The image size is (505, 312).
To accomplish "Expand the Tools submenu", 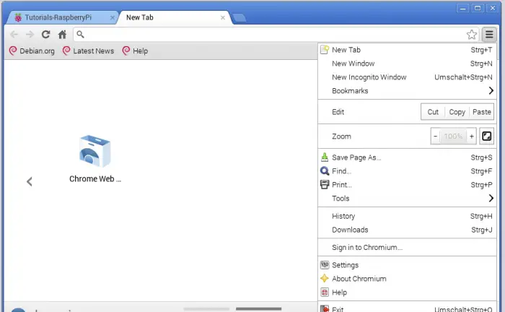I will coord(407,199).
